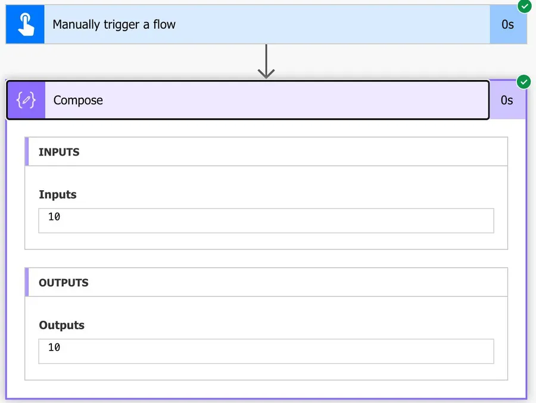Click the Compose curly-braces icon

pos(26,100)
